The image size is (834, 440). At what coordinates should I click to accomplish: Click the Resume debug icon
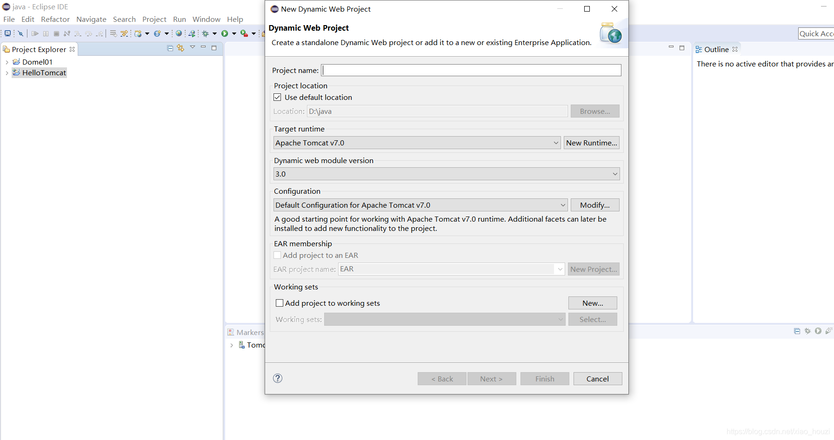pyautogui.click(x=35, y=33)
